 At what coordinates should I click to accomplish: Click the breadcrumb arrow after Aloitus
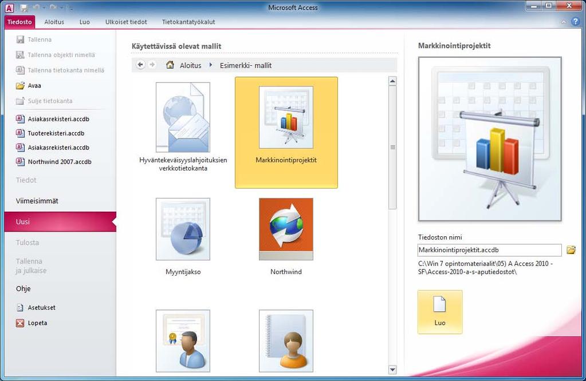(x=211, y=65)
